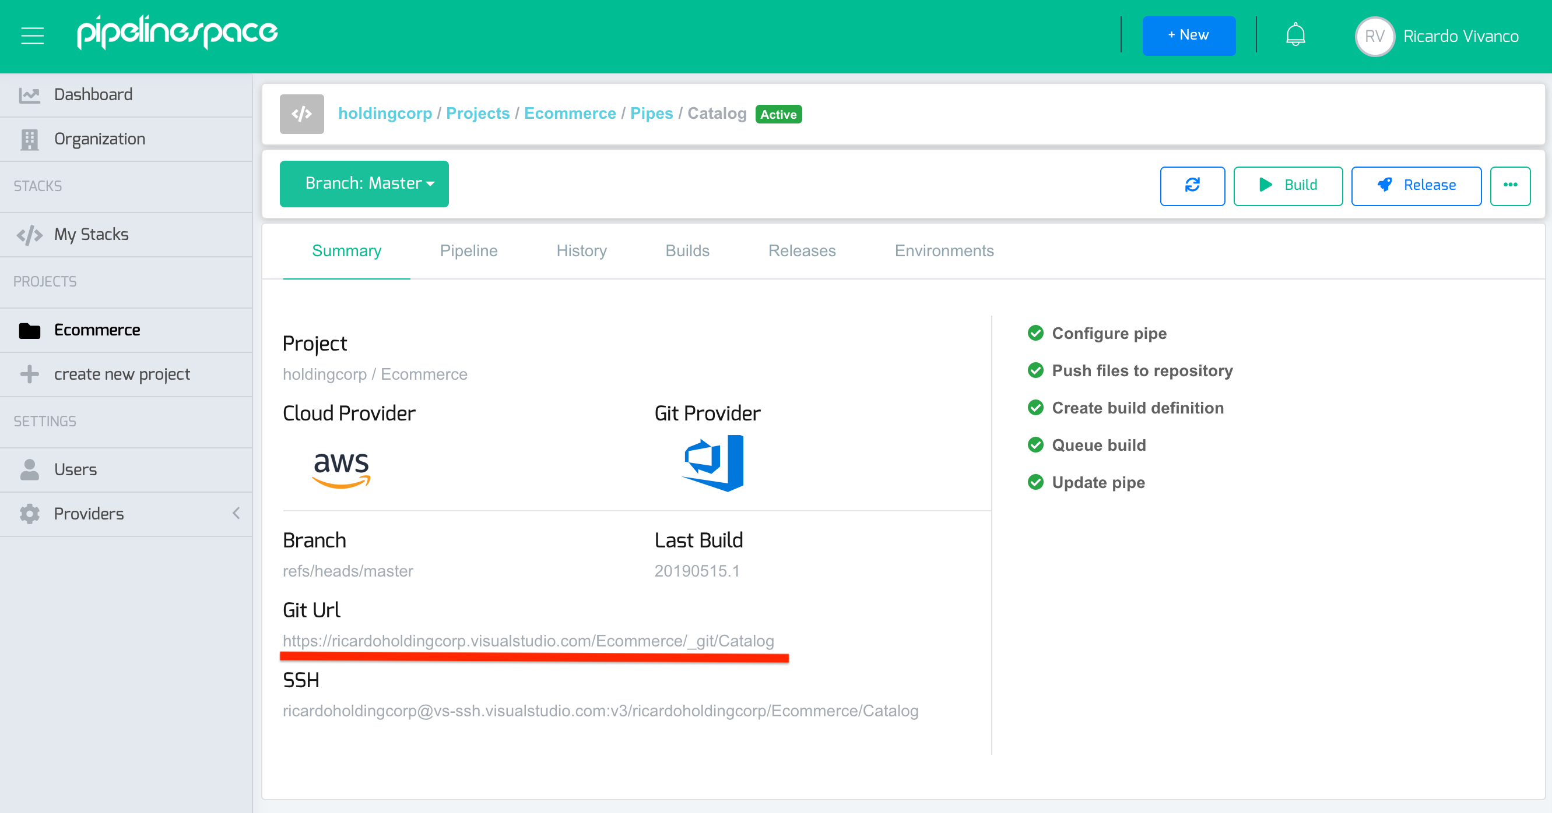Toggle the Configure pipe checkmark

point(1035,333)
